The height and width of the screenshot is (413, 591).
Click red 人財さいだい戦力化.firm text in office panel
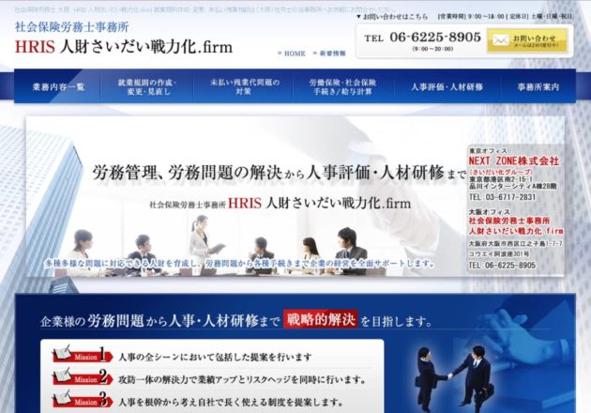[x=516, y=231]
